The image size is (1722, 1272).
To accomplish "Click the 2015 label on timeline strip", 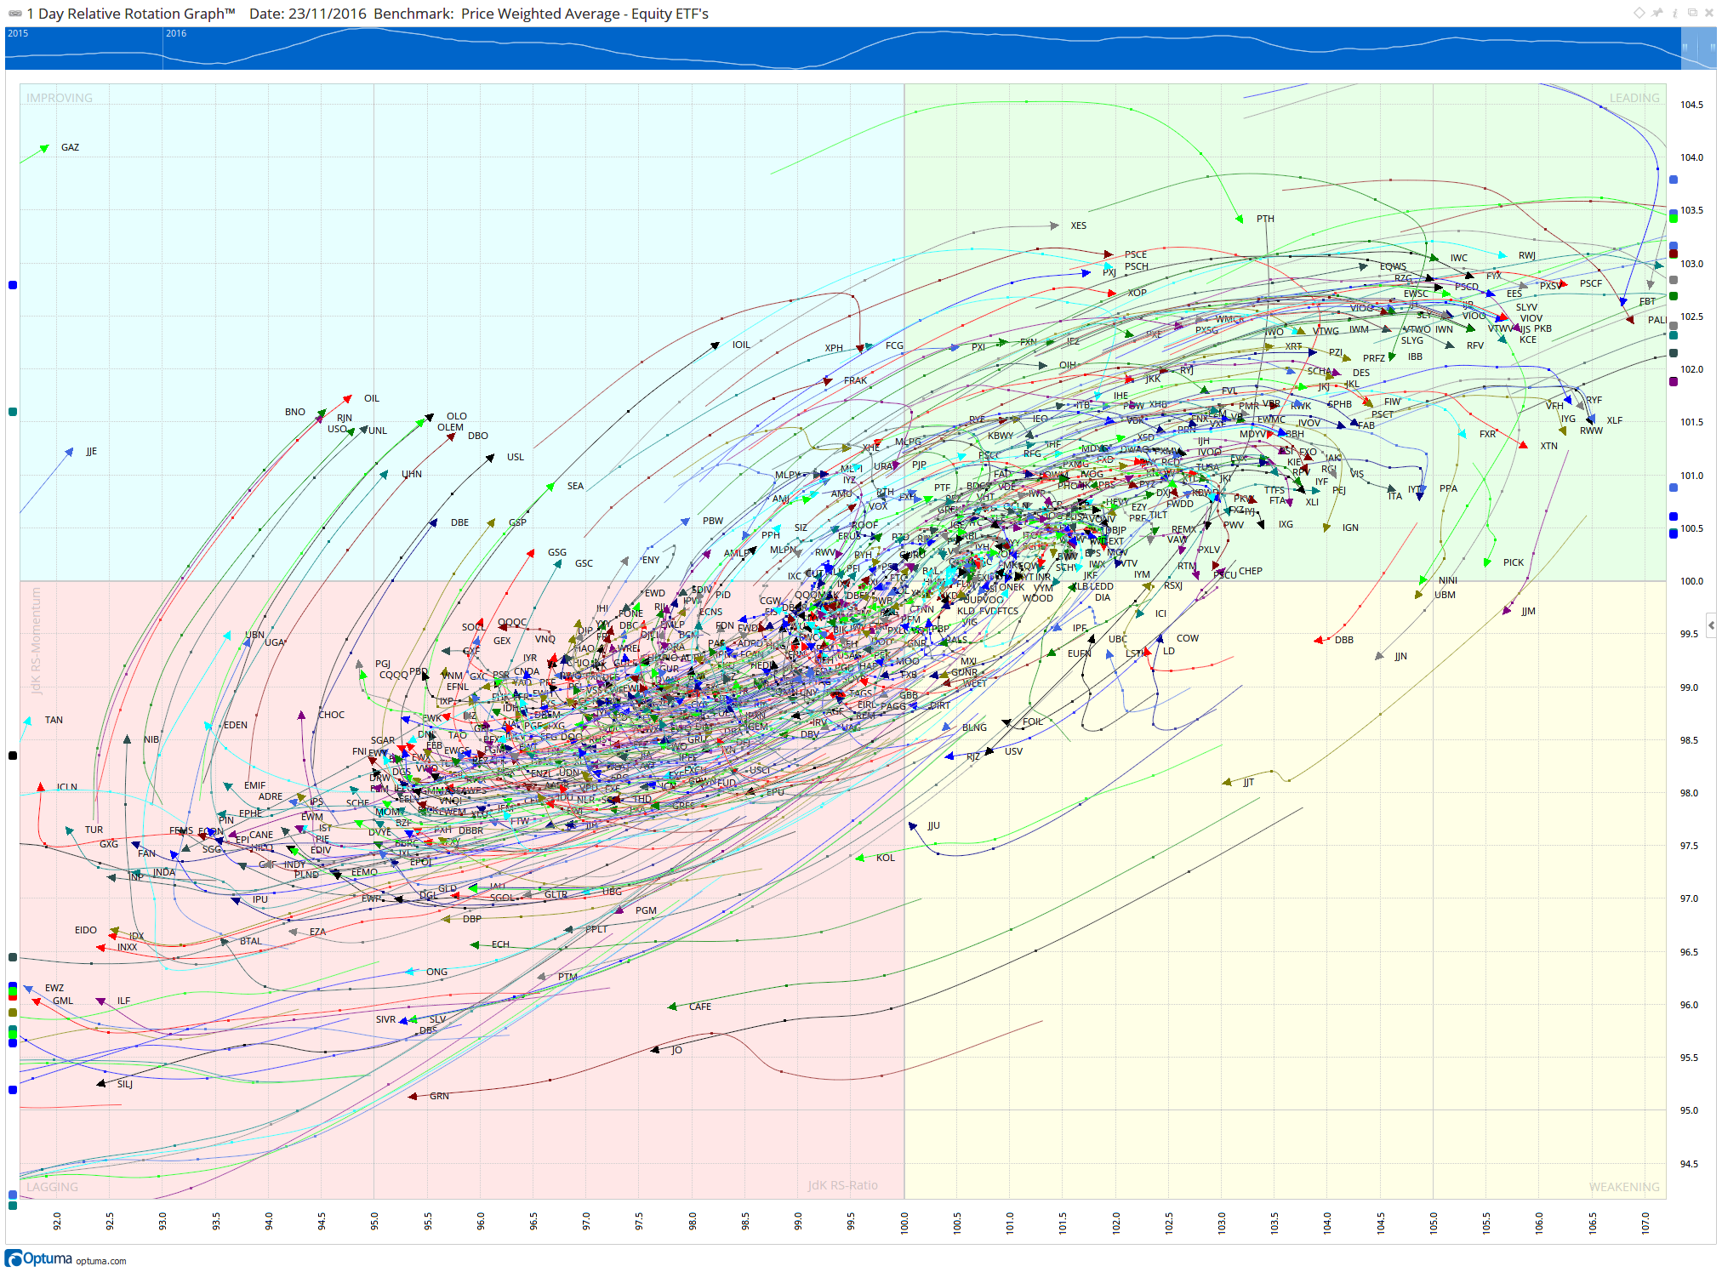I will [x=18, y=34].
